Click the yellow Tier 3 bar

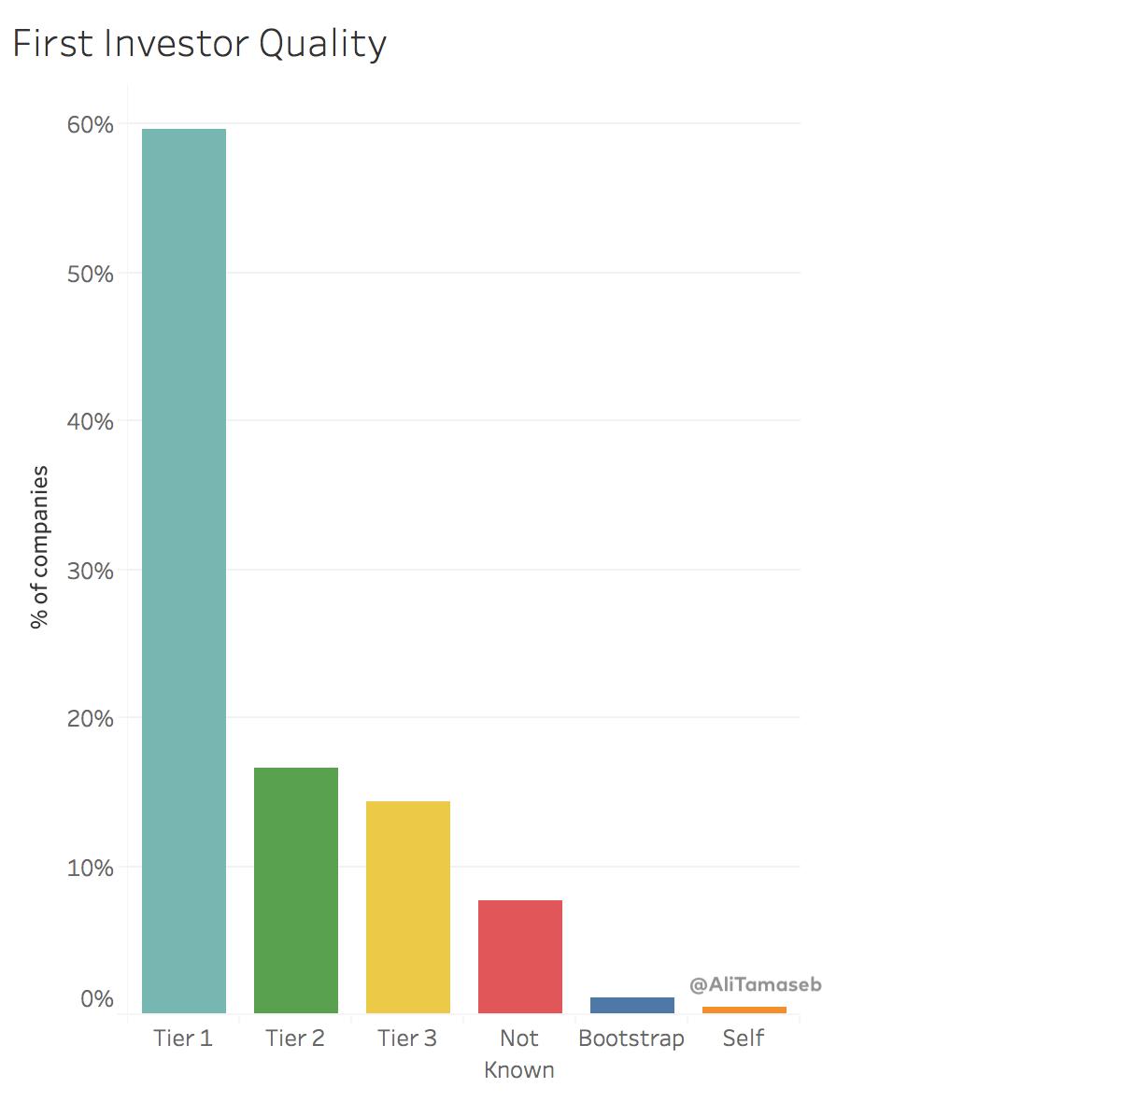(408, 906)
